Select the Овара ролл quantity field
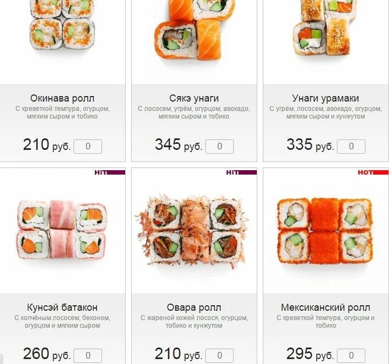 click(x=219, y=356)
